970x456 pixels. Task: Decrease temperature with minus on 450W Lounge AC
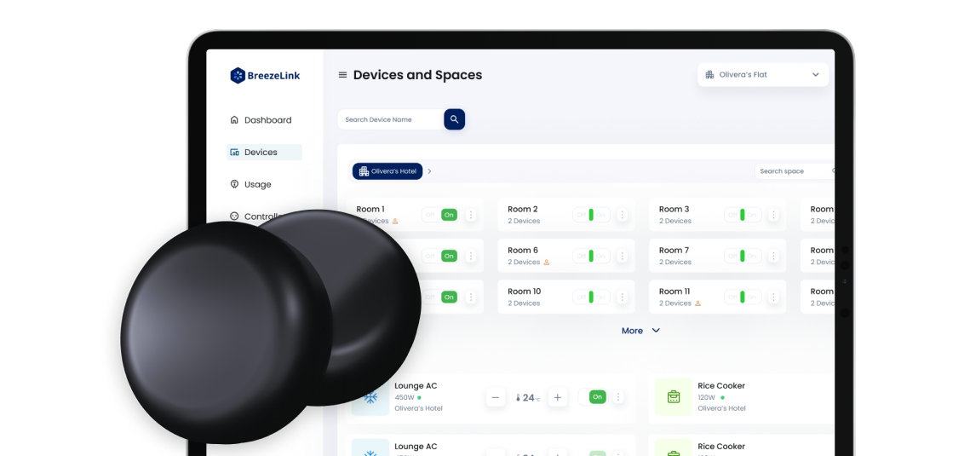coord(496,397)
